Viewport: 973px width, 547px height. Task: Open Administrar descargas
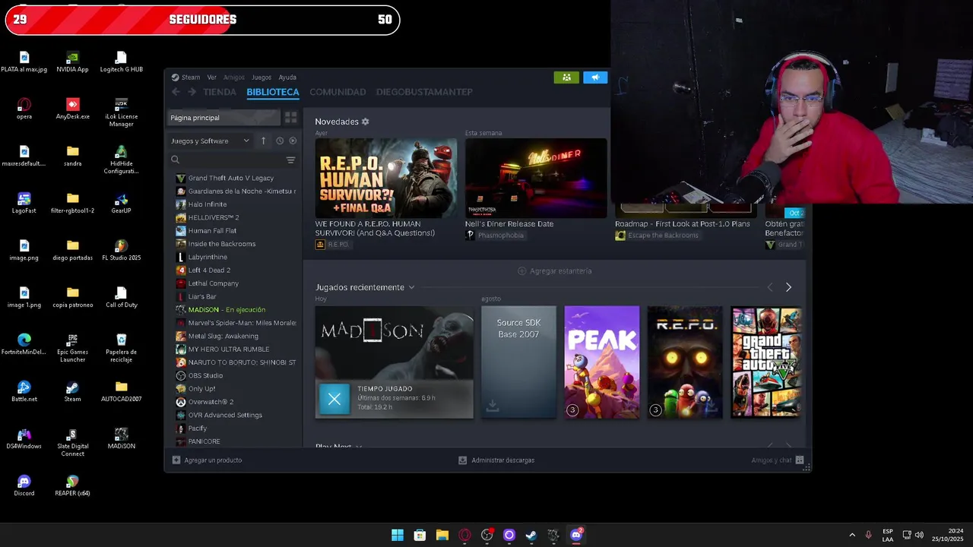coord(496,460)
